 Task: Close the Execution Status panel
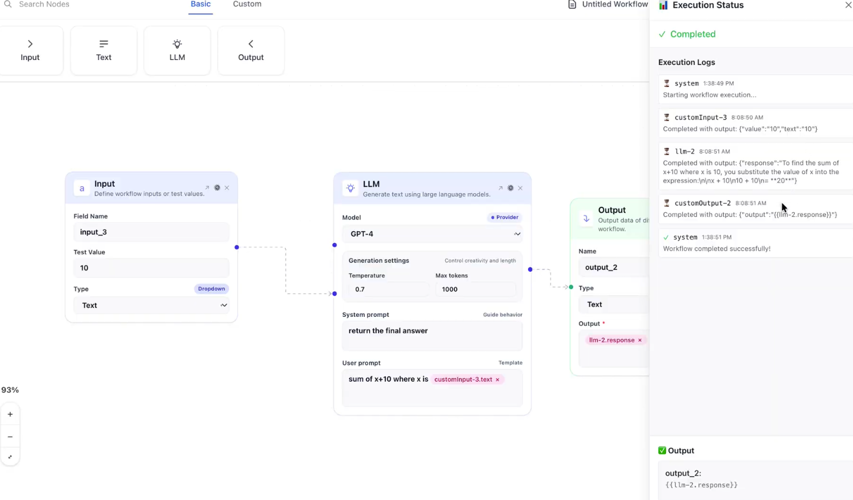coord(848,5)
